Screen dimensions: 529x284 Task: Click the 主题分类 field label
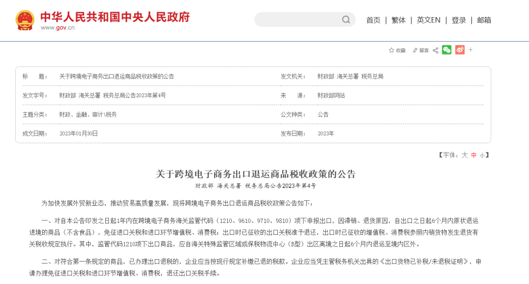pyautogui.click(x=35, y=114)
